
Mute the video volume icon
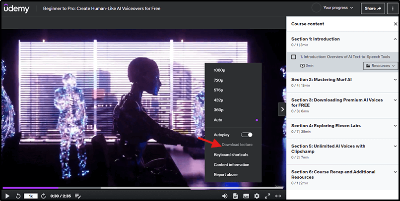click(x=225, y=196)
